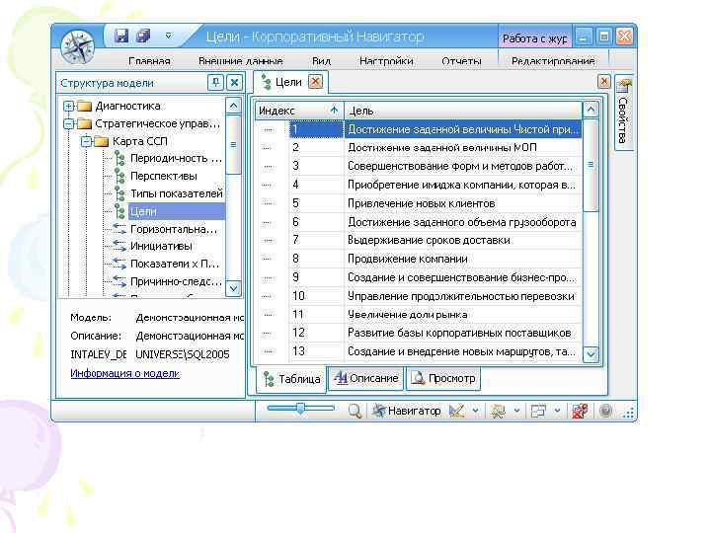Click the chart with pencil icon
The width and height of the screenshot is (711, 533).
(456, 411)
